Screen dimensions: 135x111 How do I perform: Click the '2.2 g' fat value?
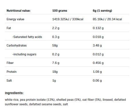click(56, 28)
